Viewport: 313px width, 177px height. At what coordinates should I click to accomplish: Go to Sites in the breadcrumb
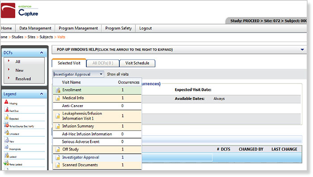click(x=31, y=37)
